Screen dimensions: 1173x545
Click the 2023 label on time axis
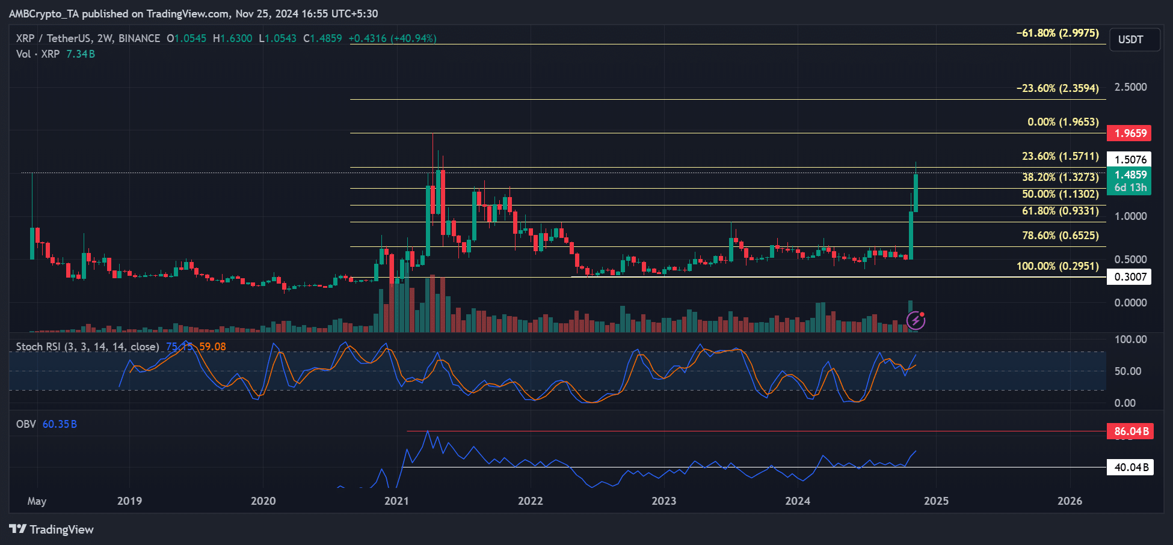click(663, 501)
